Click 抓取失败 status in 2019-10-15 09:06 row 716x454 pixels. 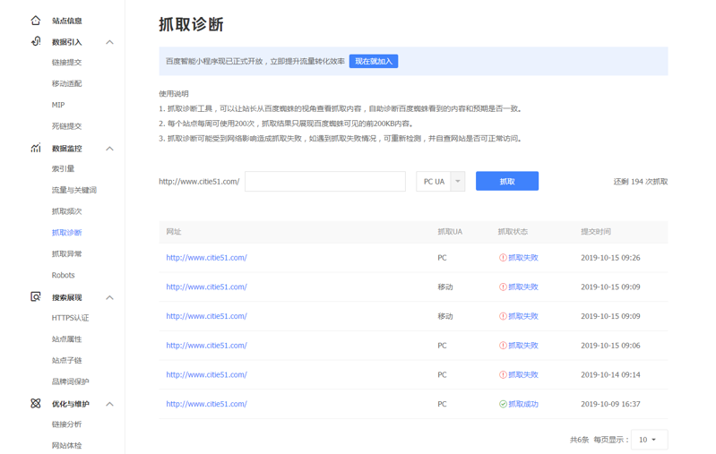523,346
